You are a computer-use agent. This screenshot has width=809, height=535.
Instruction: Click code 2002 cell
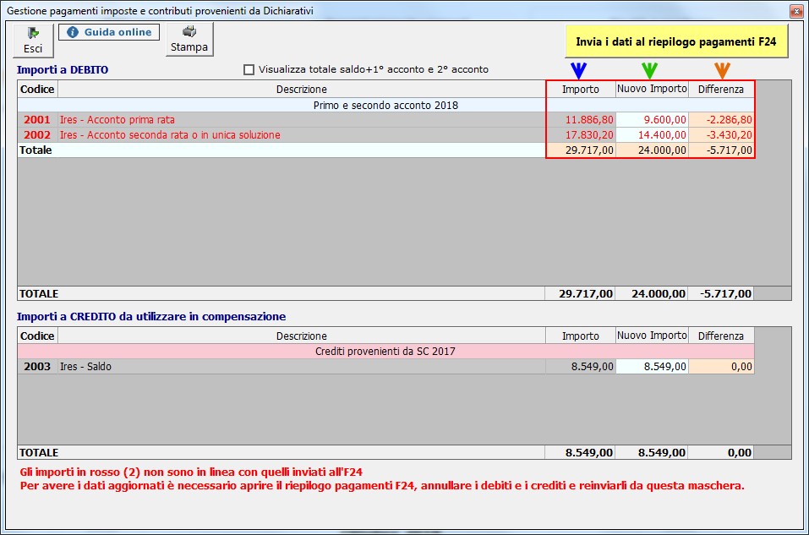click(37, 135)
